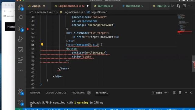The height and width of the screenshot is (110, 195).
Task: Expand the src breadcrumb
Action: (31, 12)
